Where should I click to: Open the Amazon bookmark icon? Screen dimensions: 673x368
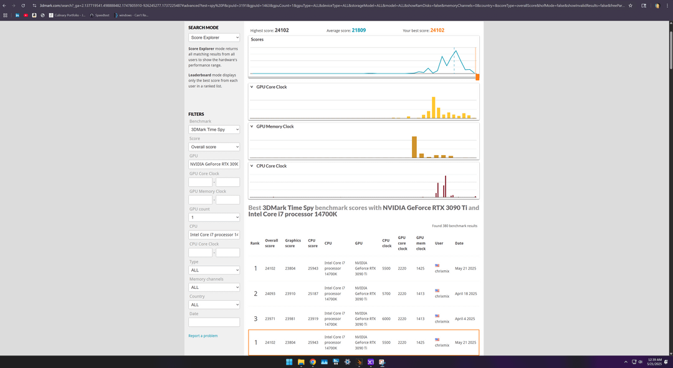coord(34,15)
